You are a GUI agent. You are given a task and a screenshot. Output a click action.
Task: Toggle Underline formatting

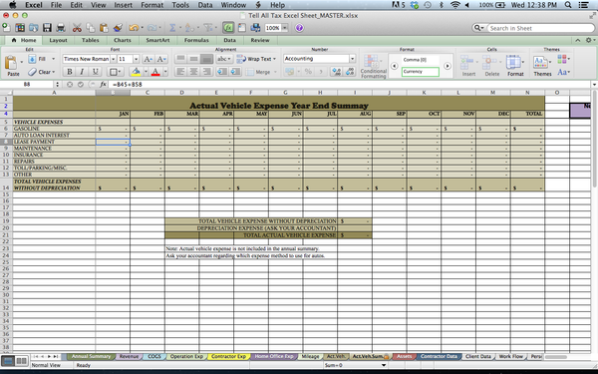click(x=96, y=72)
